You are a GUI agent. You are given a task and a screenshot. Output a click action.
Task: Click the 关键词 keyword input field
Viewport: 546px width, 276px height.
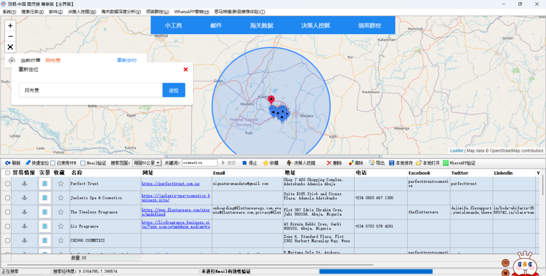click(199, 163)
